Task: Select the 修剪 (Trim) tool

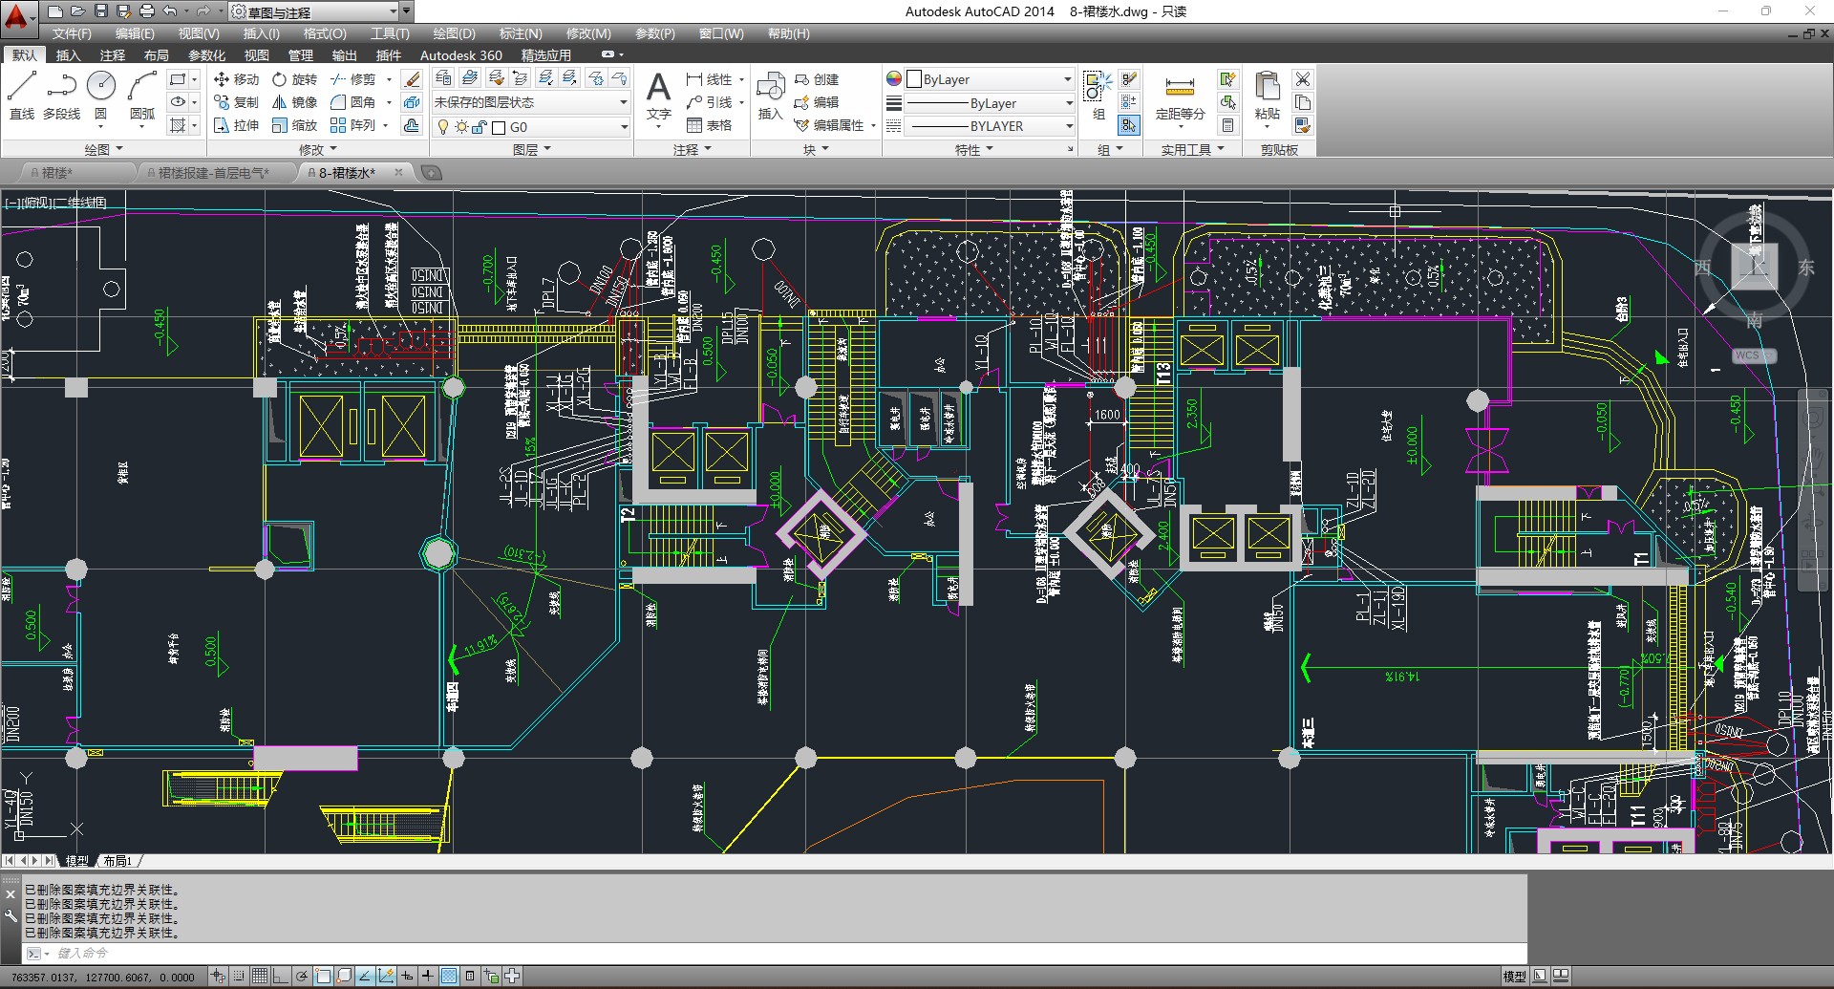Action: coord(352,79)
